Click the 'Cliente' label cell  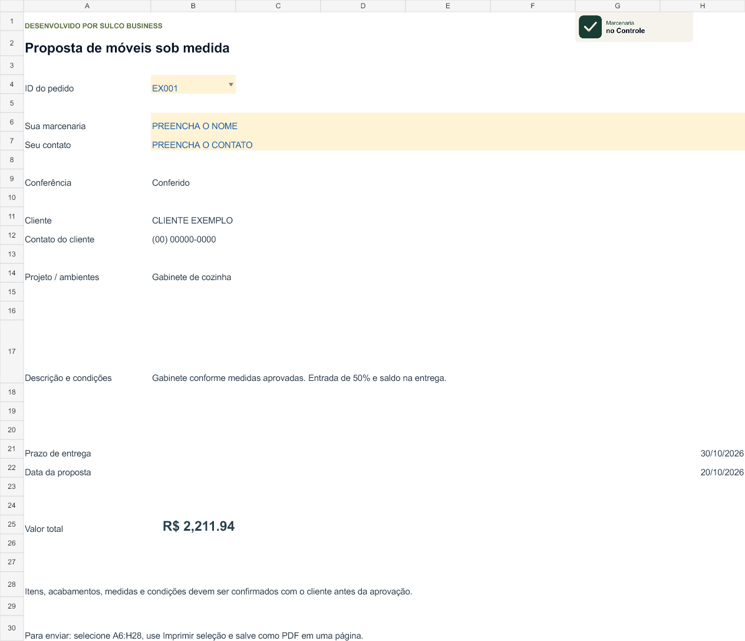pos(38,221)
